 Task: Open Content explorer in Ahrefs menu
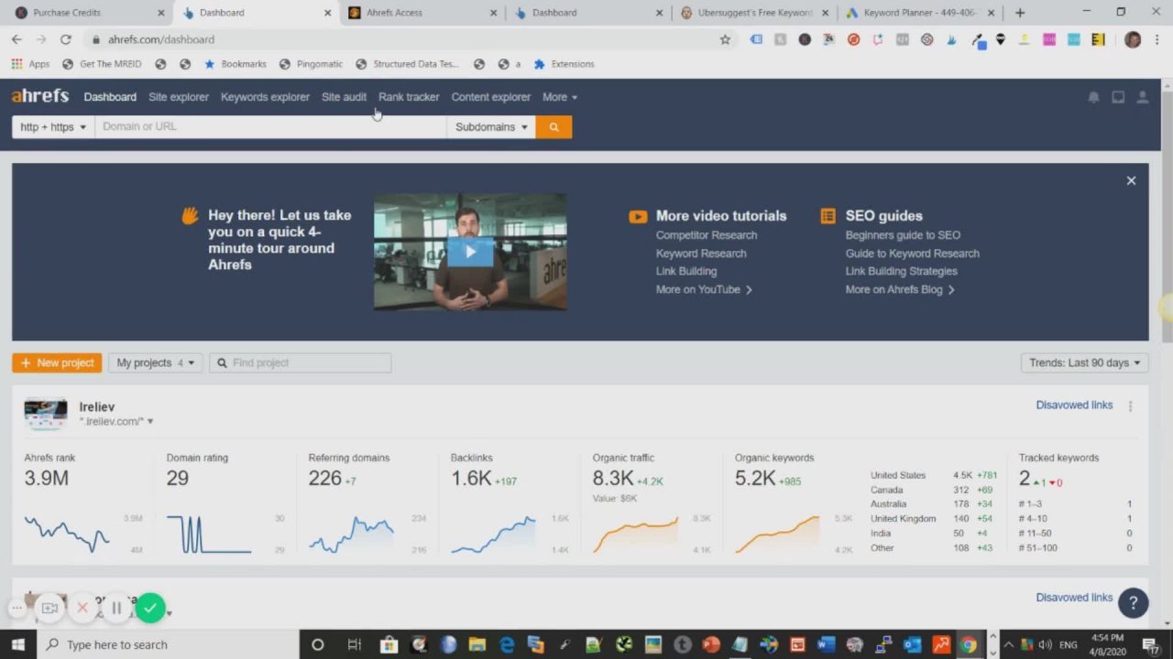click(x=490, y=97)
